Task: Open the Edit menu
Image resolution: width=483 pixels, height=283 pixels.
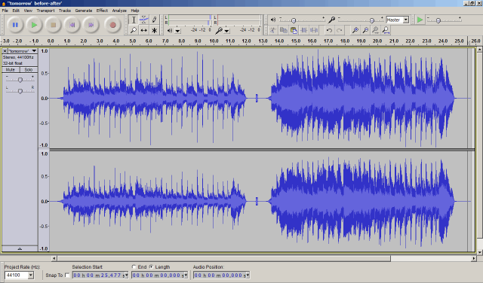Action: pyautogui.click(x=16, y=11)
